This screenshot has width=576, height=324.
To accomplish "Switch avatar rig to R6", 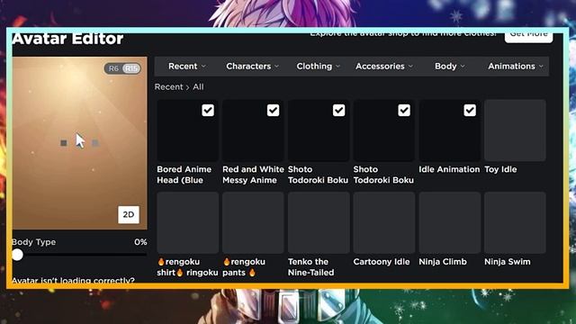I will tap(113, 68).
